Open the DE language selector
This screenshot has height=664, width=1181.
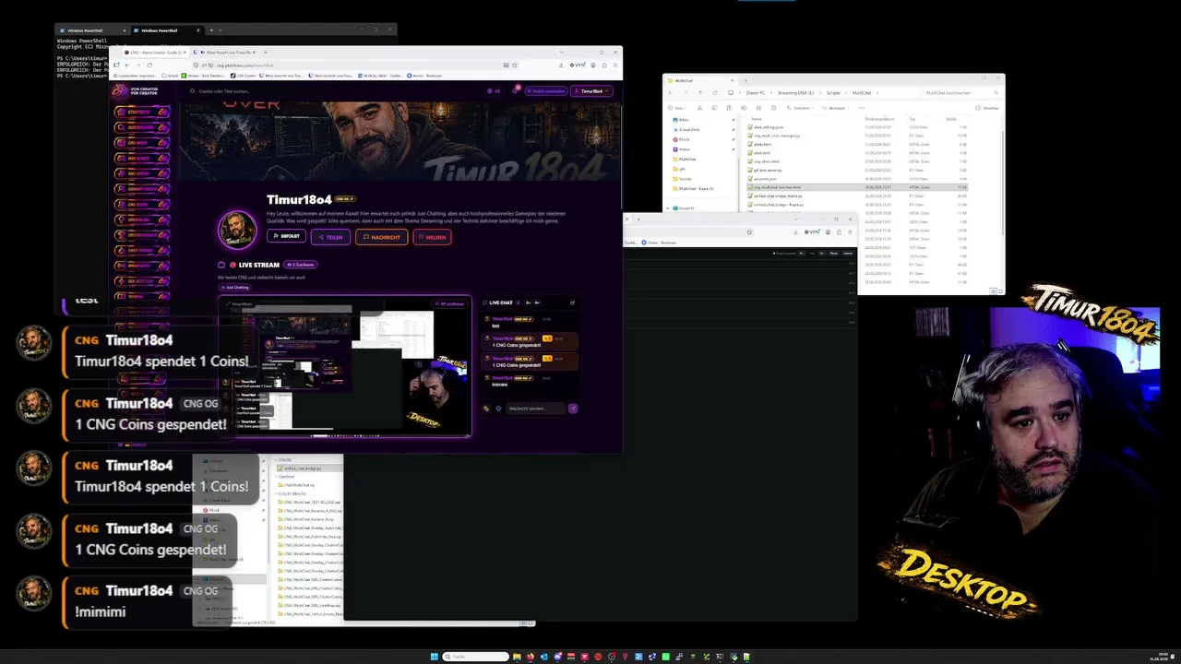pyautogui.click(x=495, y=91)
